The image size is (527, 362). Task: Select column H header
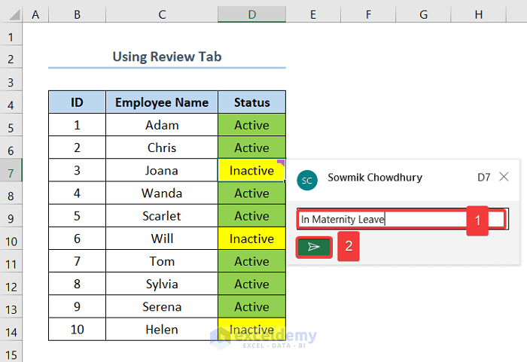point(479,14)
